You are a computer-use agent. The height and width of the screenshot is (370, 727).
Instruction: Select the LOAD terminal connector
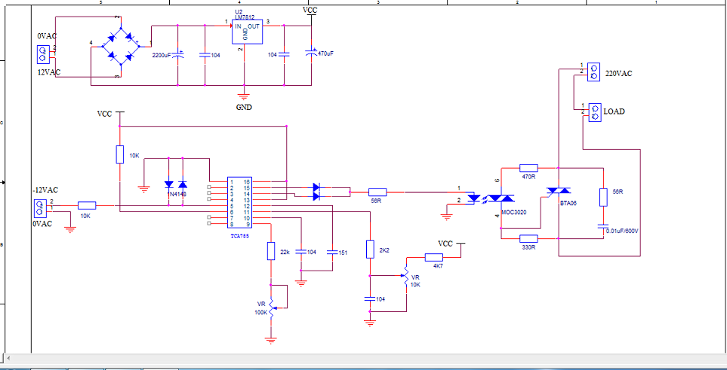click(595, 112)
